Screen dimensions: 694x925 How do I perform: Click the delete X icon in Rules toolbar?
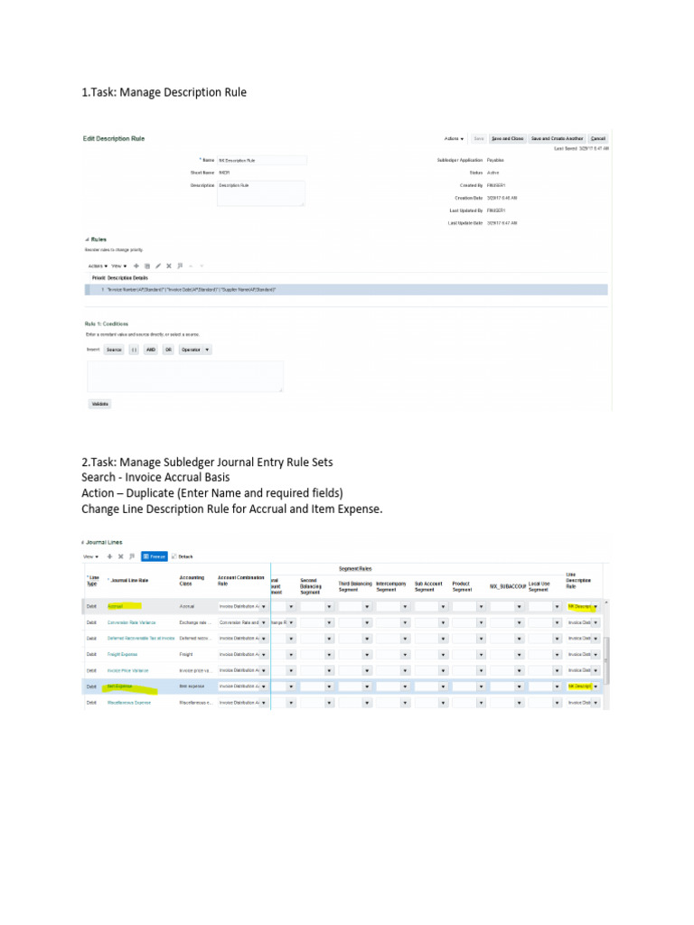pos(169,266)
